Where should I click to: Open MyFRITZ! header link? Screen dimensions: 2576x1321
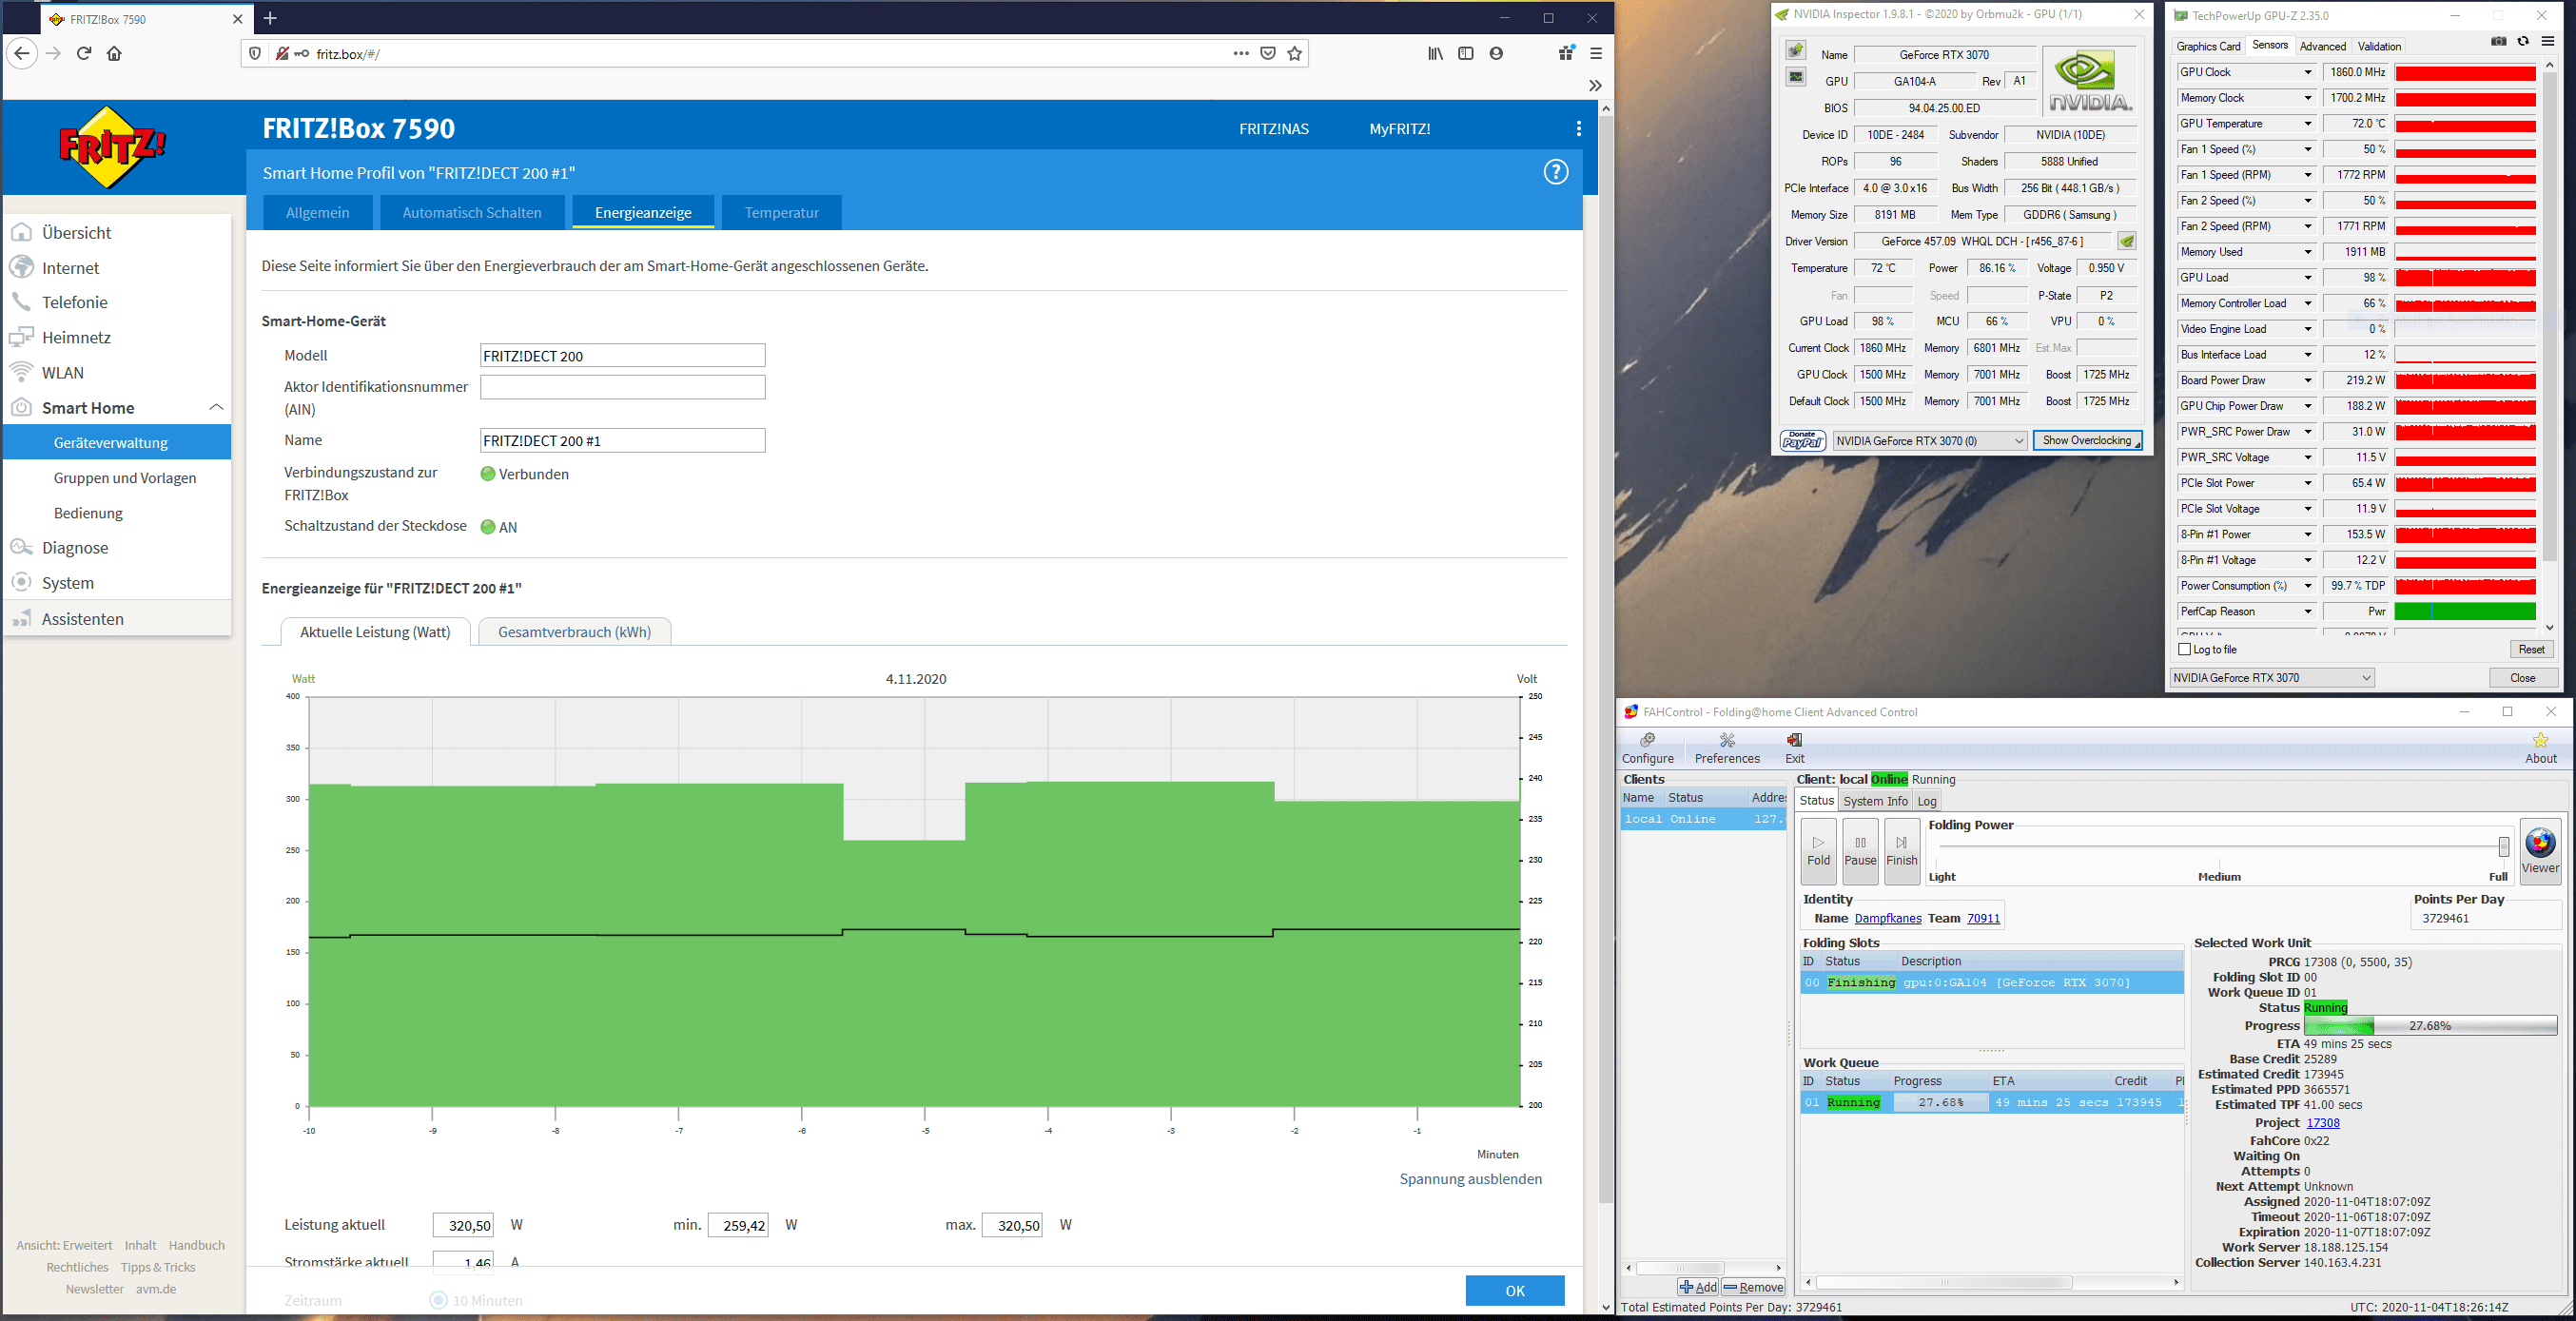[x=1399, y=128]
